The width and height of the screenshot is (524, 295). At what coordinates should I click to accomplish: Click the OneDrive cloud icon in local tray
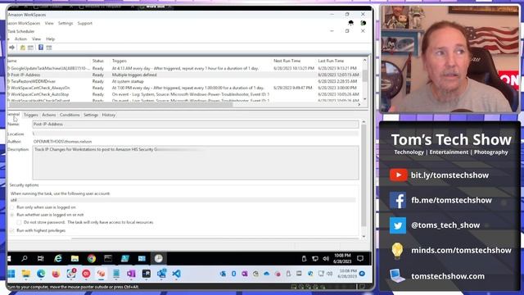click(x=266, y=274)
